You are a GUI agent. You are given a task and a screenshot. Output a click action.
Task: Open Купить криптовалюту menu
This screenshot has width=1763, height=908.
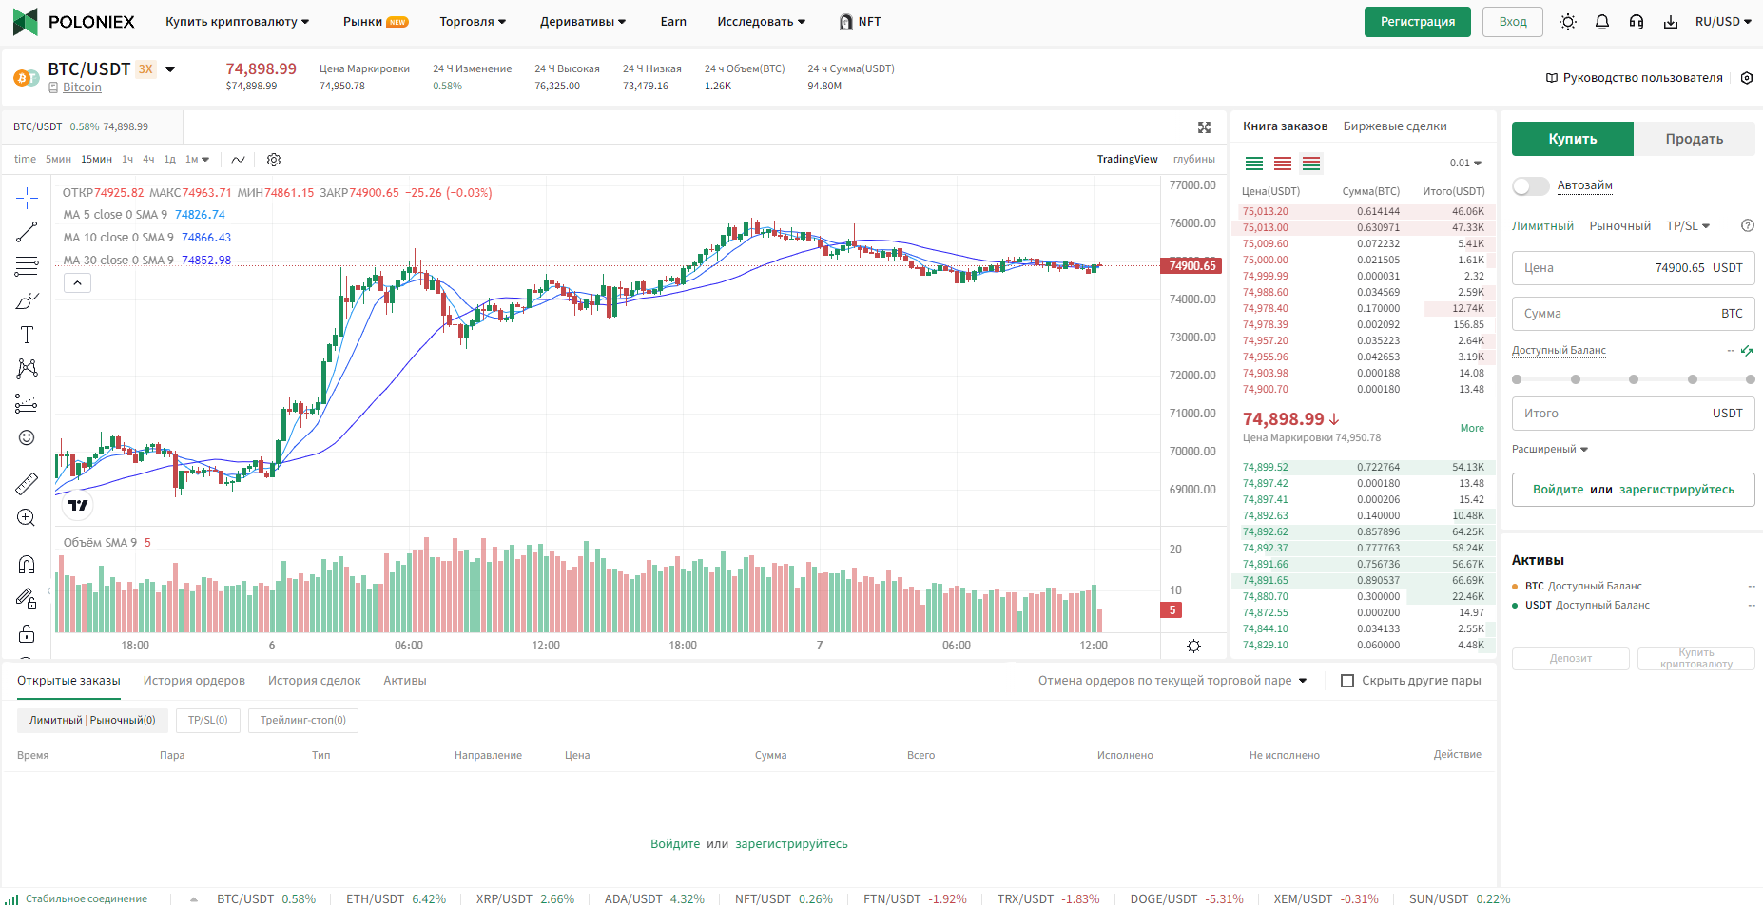tap(237, 22)
